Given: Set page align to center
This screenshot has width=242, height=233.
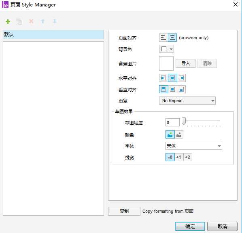Looking at the screenshot, I should [x=172, y=38].
